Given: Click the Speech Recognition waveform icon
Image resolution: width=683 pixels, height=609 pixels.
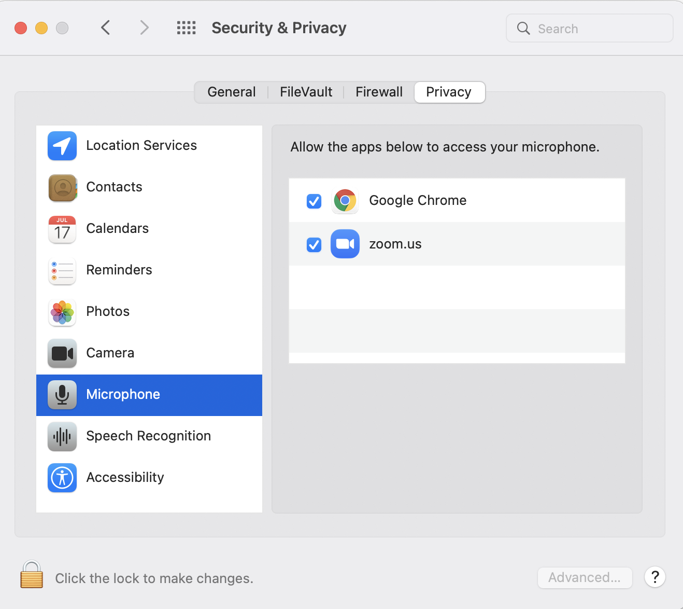Looking at the screenshot, I should coord(62,436).
